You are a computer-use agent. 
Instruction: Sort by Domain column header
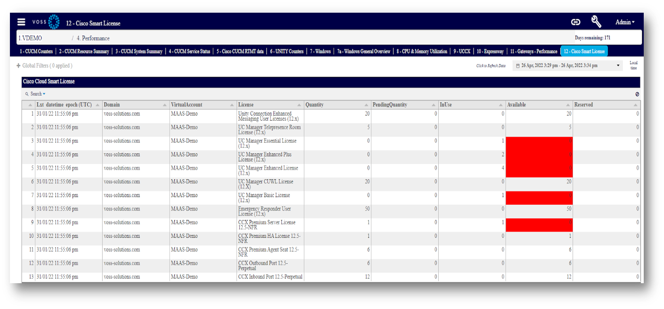[x=136, y=105]
